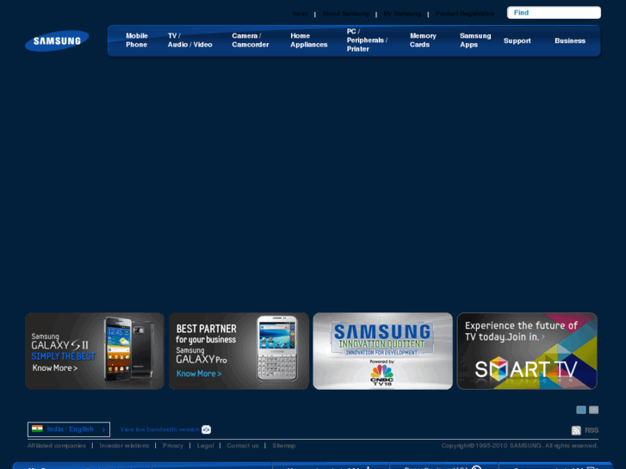
Task: Open the Camera / Camcorder menu
Action: tap(251, 40)
